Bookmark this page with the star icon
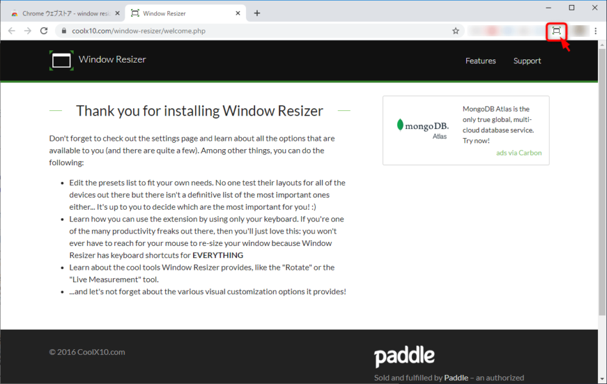Screen dimensions: 607x384 click(x=455, y=30)
